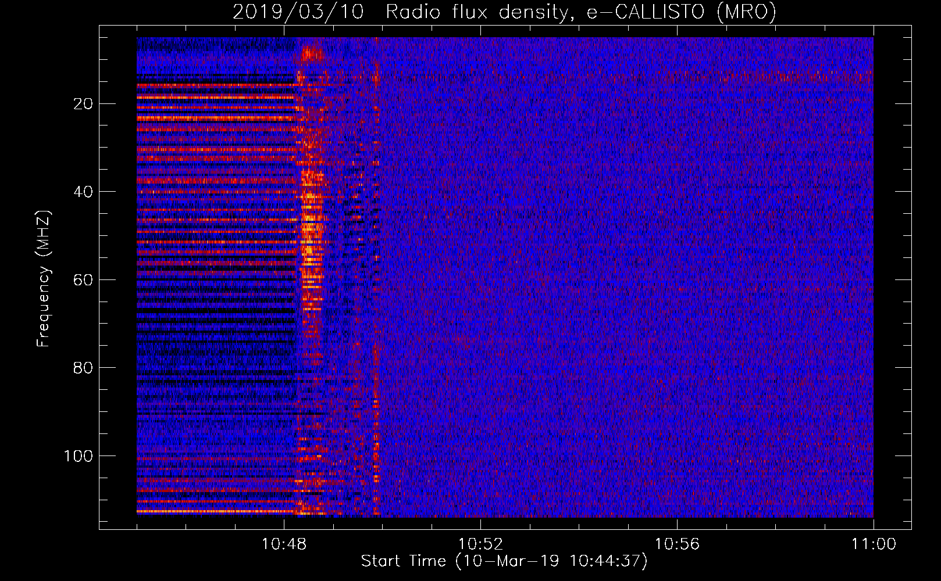Click the plot title mentioning e-CALLISTO (MRO)
The image size is (941, 581).
tap(504, 12)
